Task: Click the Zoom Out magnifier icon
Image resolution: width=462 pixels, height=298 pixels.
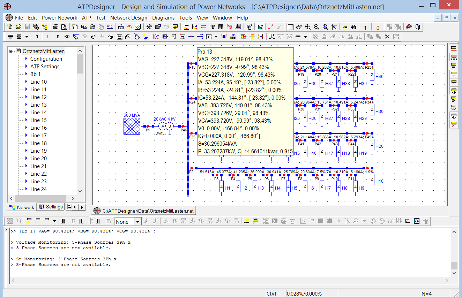Action: click(316, 27)
